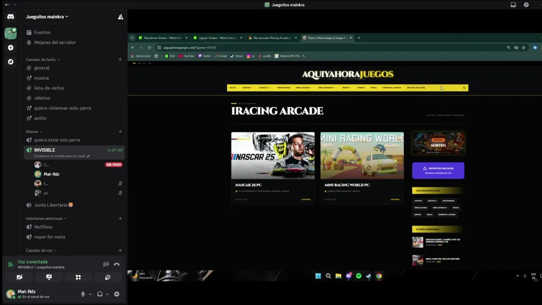Create channel in Canales de texto
Screen dimensions: 542x305
coord(120,59)
